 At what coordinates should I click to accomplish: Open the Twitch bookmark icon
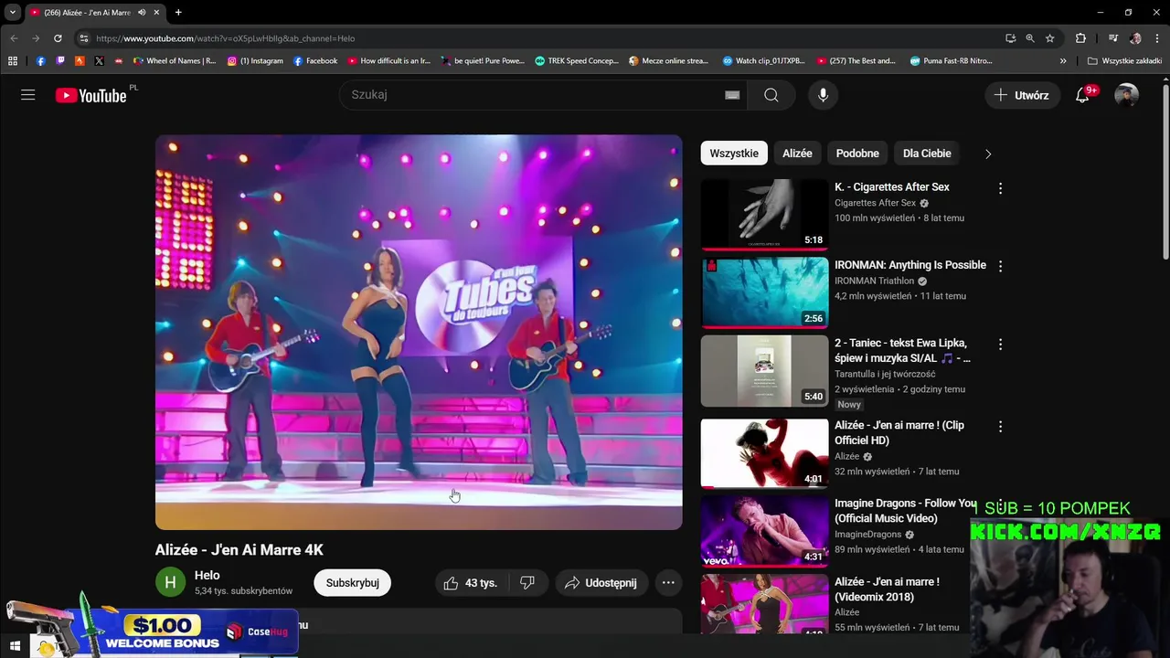point(60,61)
